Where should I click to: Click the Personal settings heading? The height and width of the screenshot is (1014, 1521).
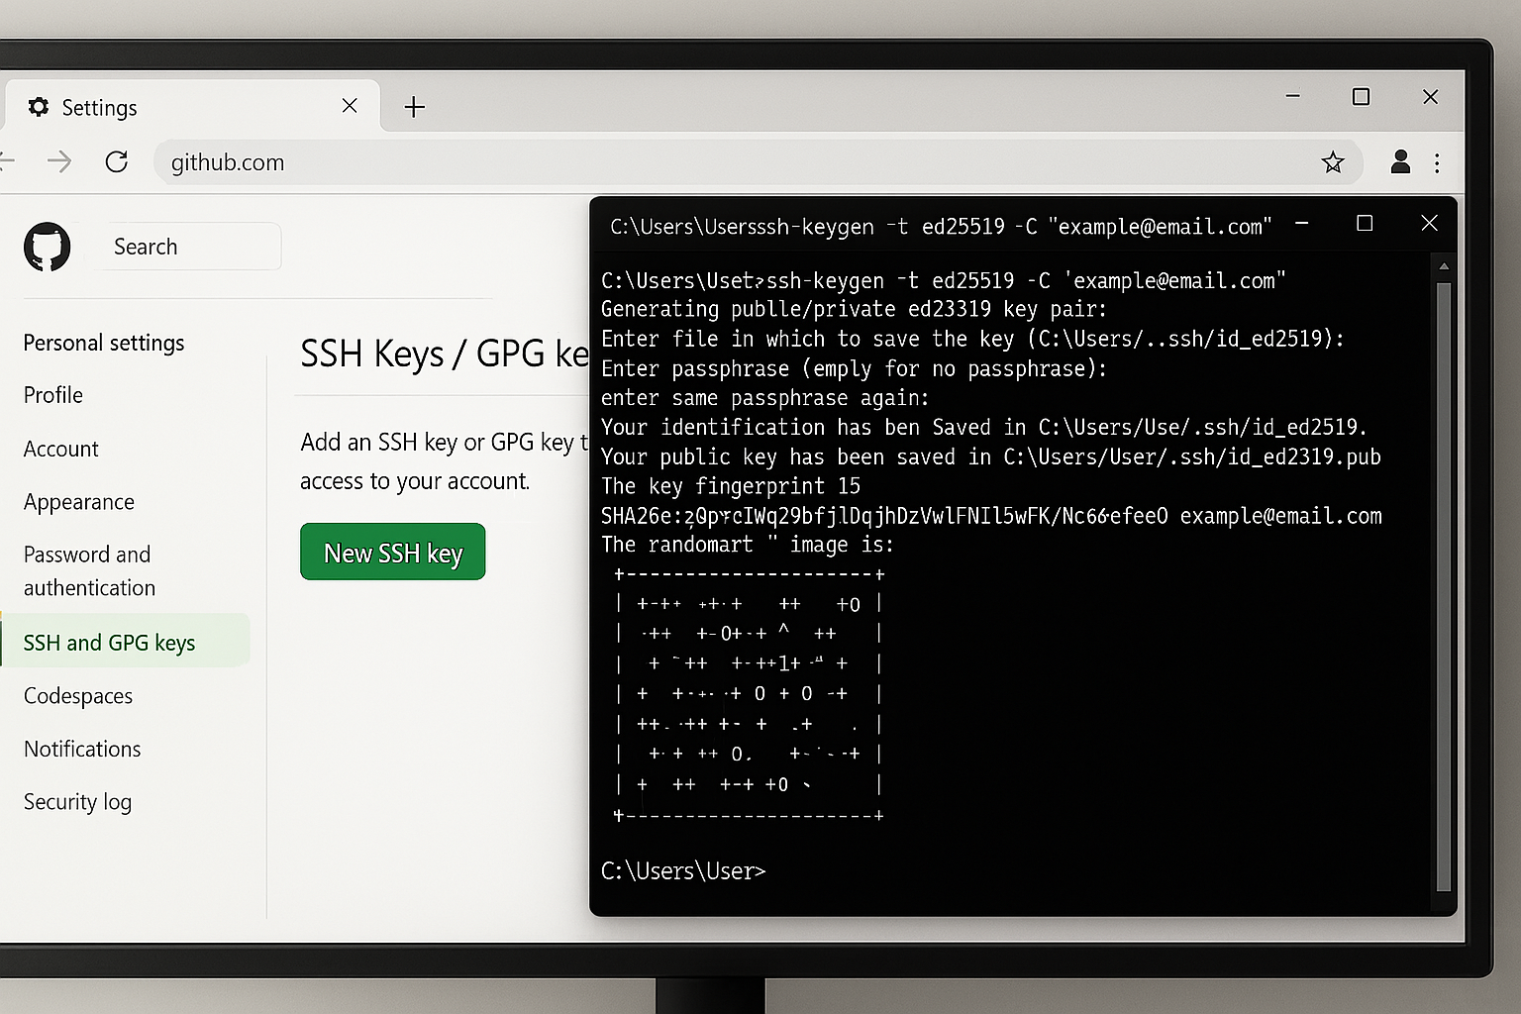(104, 343)
